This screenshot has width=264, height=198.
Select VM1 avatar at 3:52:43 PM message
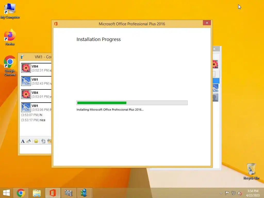point(26,81)
